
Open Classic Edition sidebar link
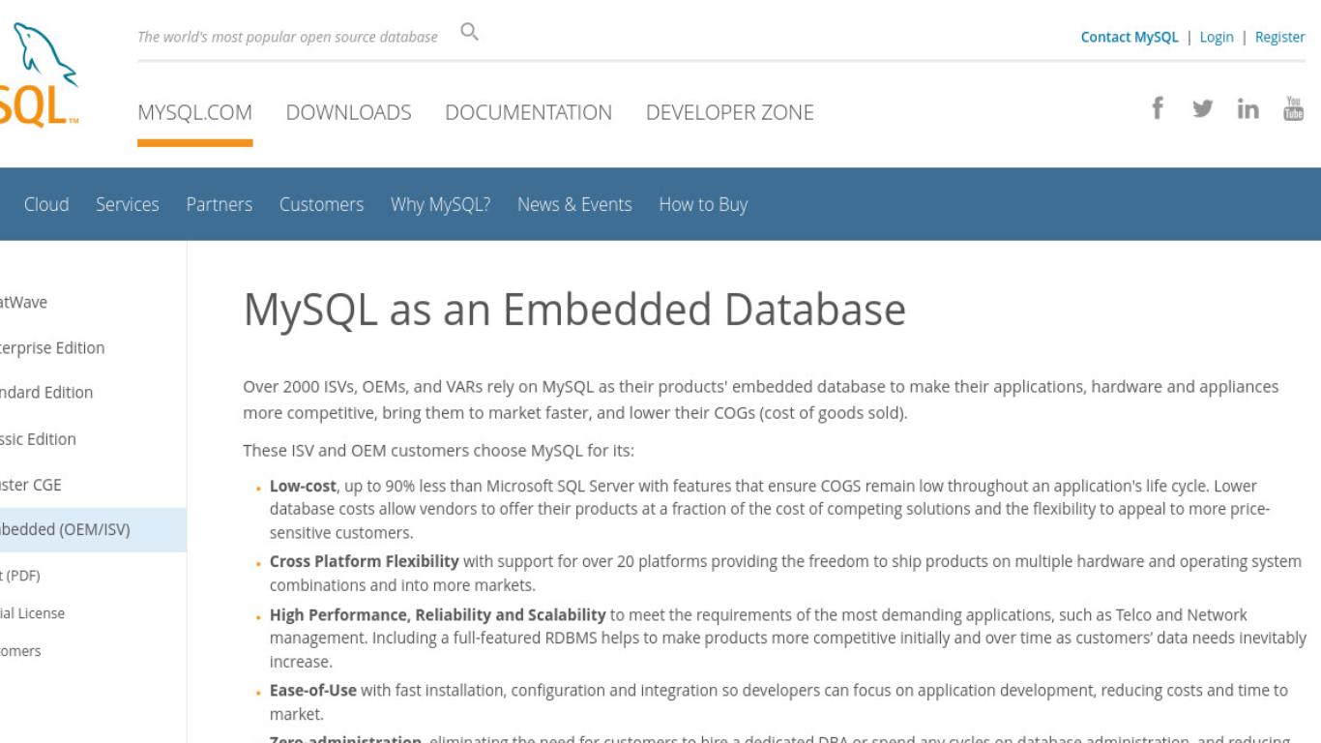[x=38, y=438]
